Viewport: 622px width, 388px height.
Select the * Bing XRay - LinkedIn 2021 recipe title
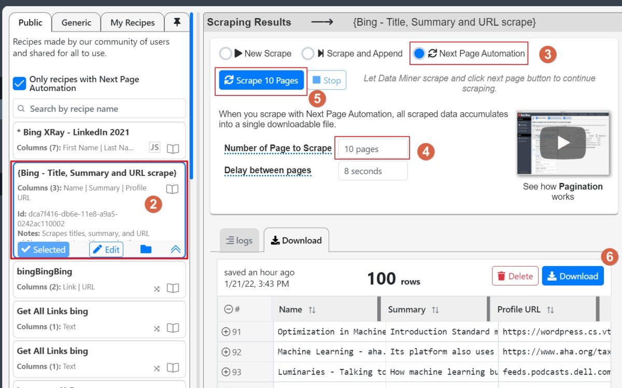click(x=73, y=132)
